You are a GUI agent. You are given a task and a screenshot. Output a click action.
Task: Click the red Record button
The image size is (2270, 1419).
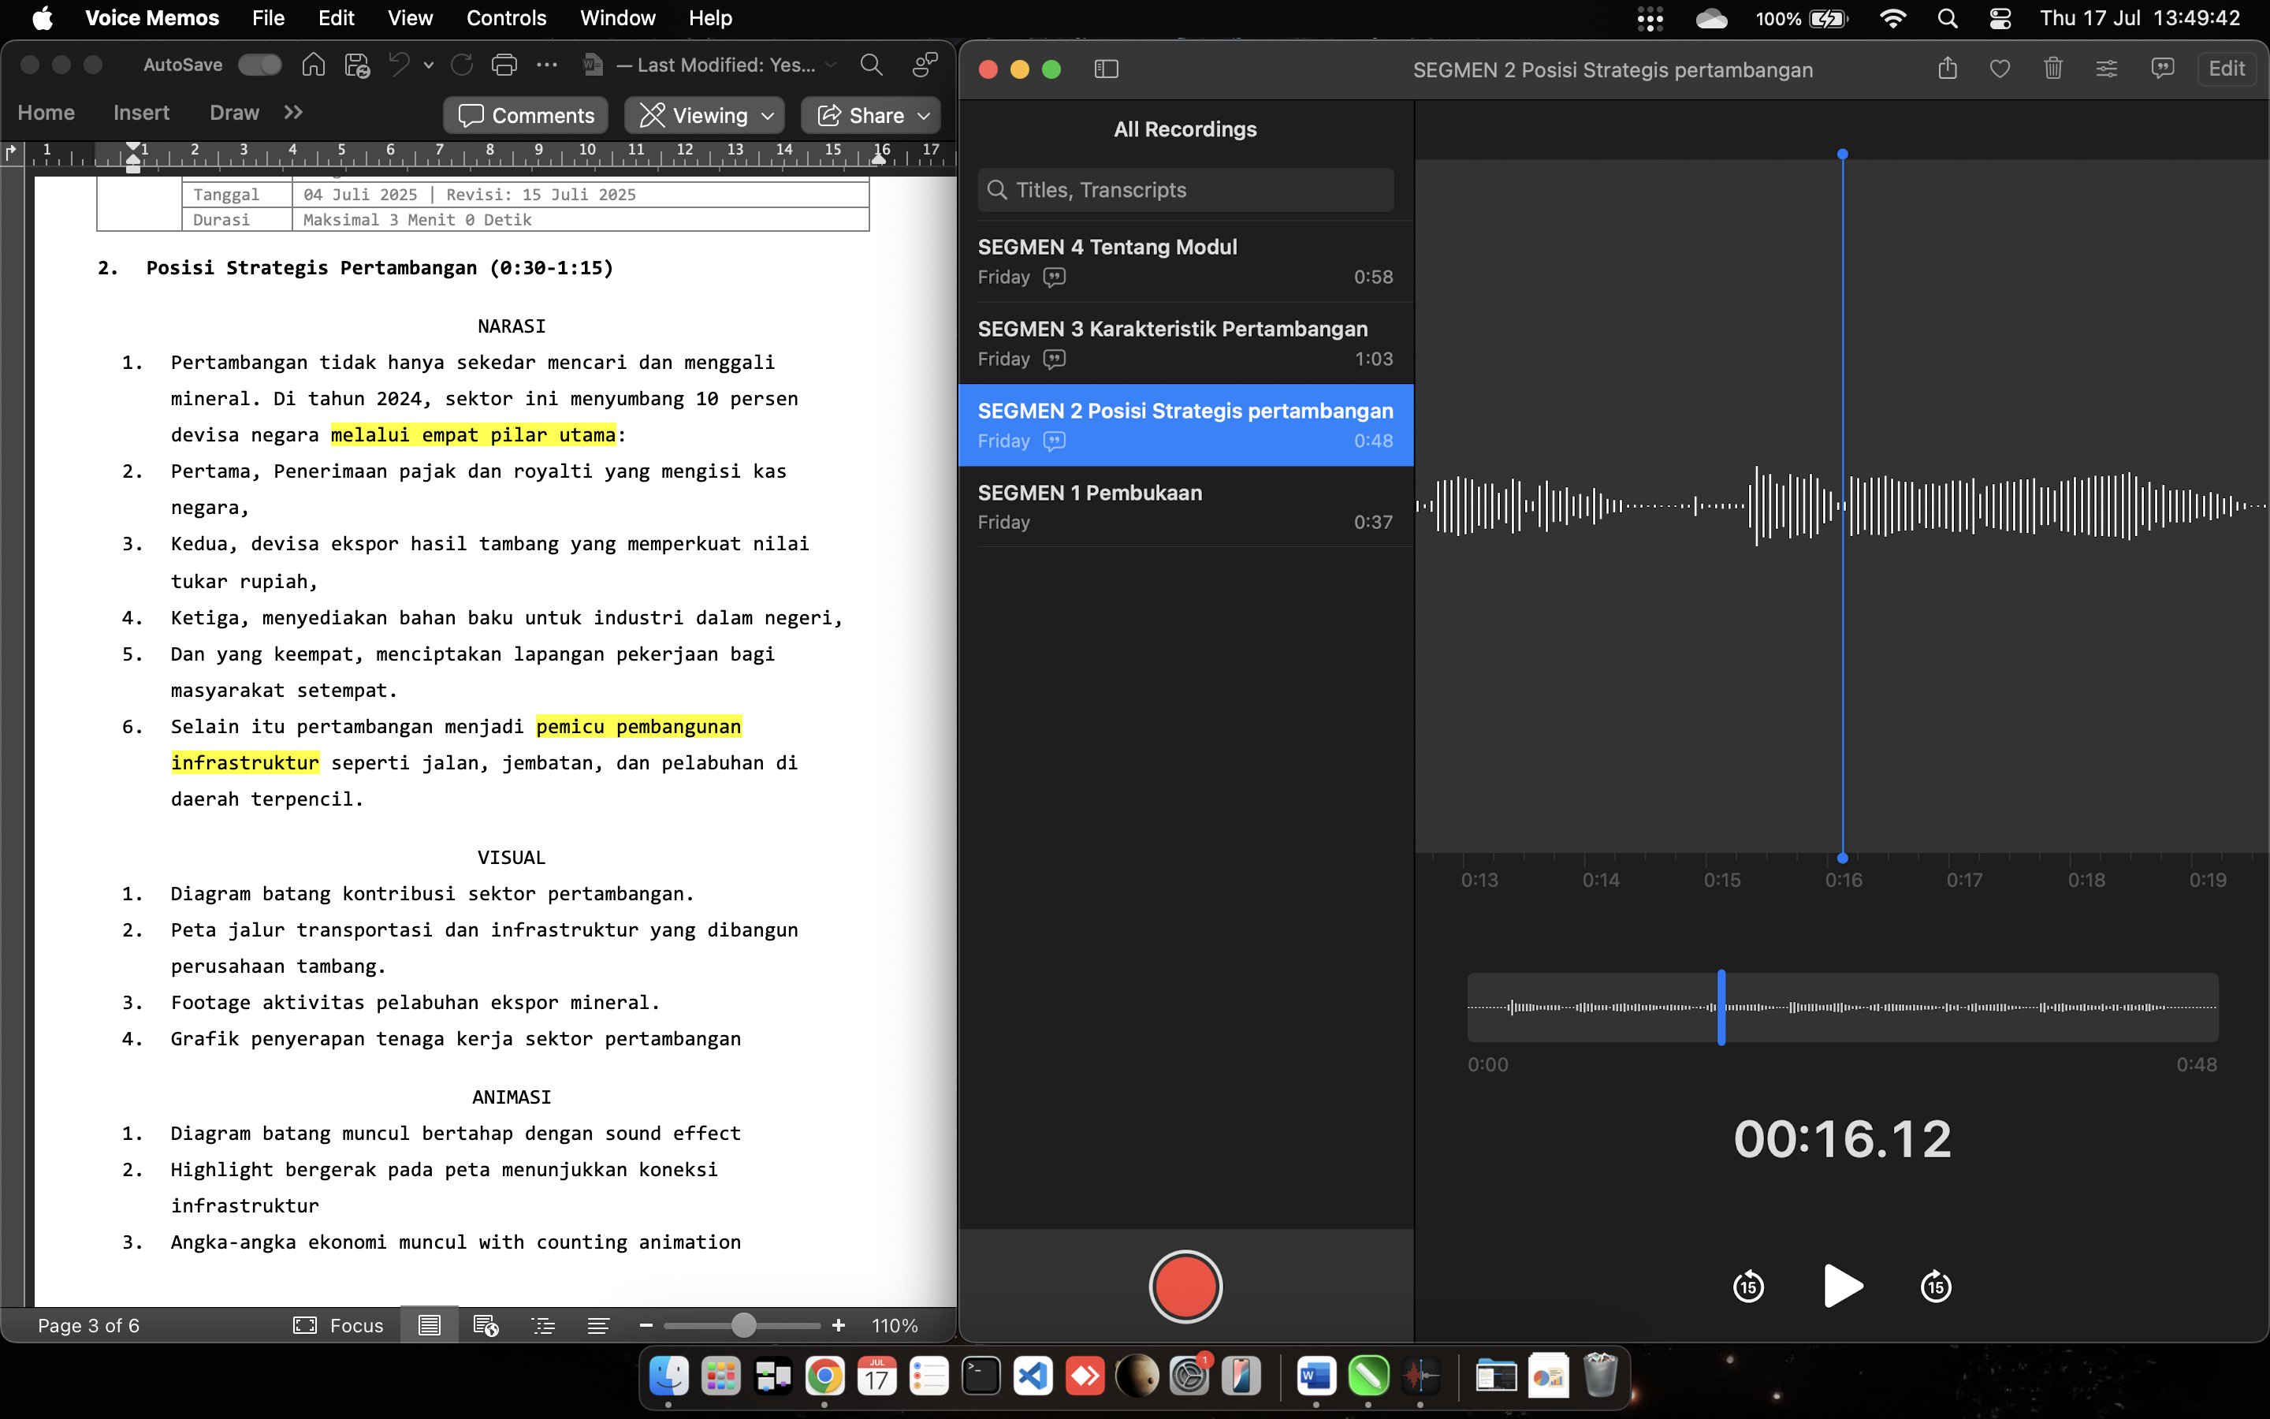click(1185, 1287)
